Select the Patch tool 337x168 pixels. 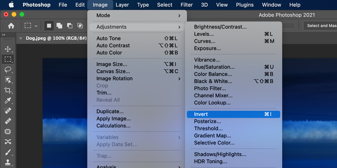tap(8, 131)
